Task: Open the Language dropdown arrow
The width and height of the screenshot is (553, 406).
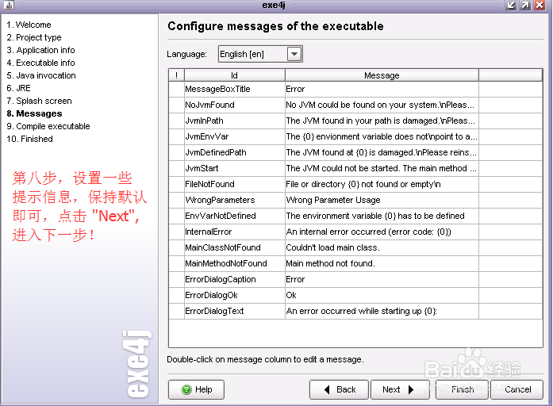Action: point(294,54)
